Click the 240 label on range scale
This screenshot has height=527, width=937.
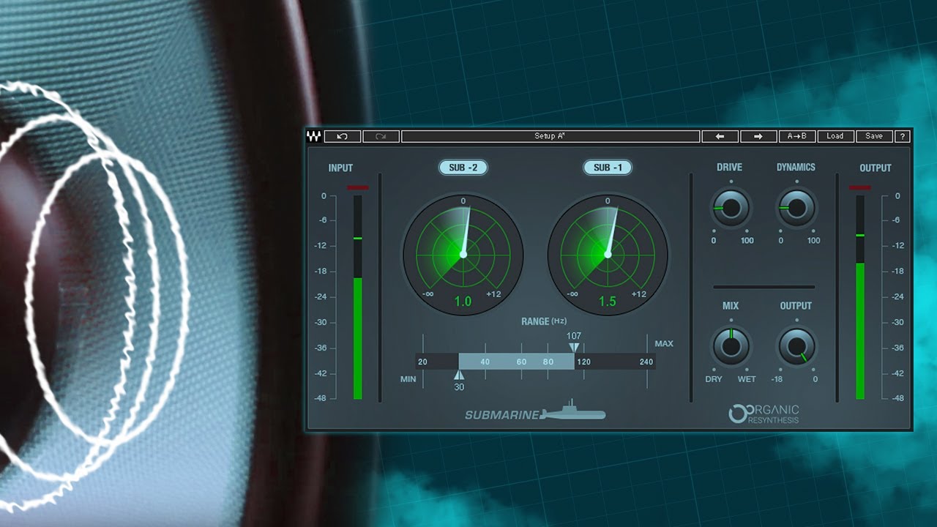click(646, 362)
